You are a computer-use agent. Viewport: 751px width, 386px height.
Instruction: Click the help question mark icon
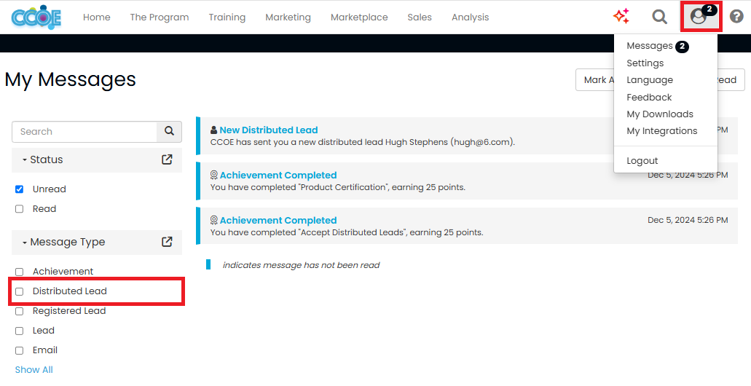click(736, 17)
